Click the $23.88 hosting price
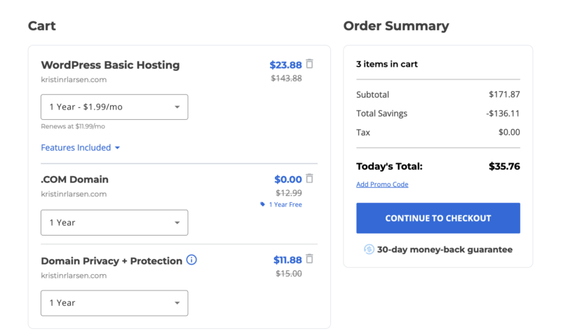Viewport: 561px width, 336px height. click(285, 65)
